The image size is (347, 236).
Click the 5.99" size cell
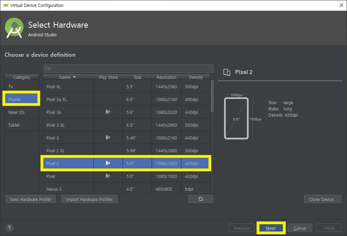coord(137,151)
